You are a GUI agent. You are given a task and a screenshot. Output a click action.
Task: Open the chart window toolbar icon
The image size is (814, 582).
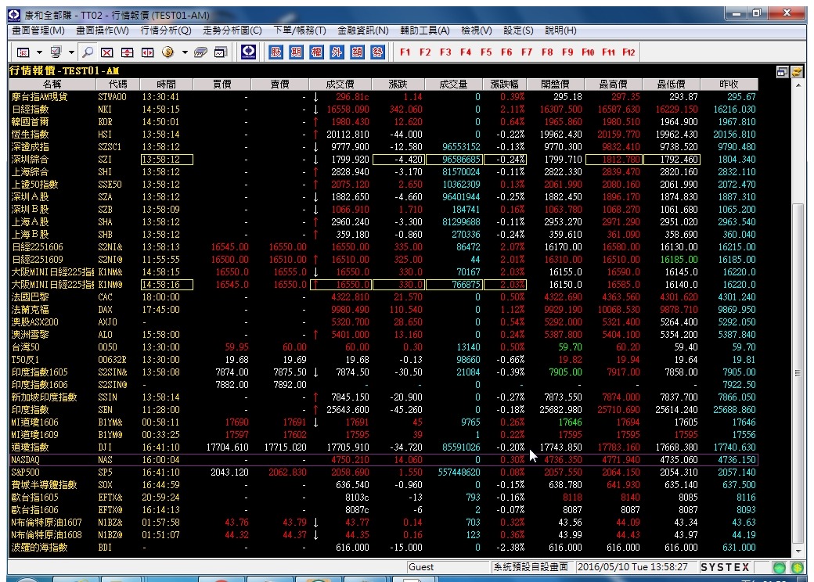221,52
